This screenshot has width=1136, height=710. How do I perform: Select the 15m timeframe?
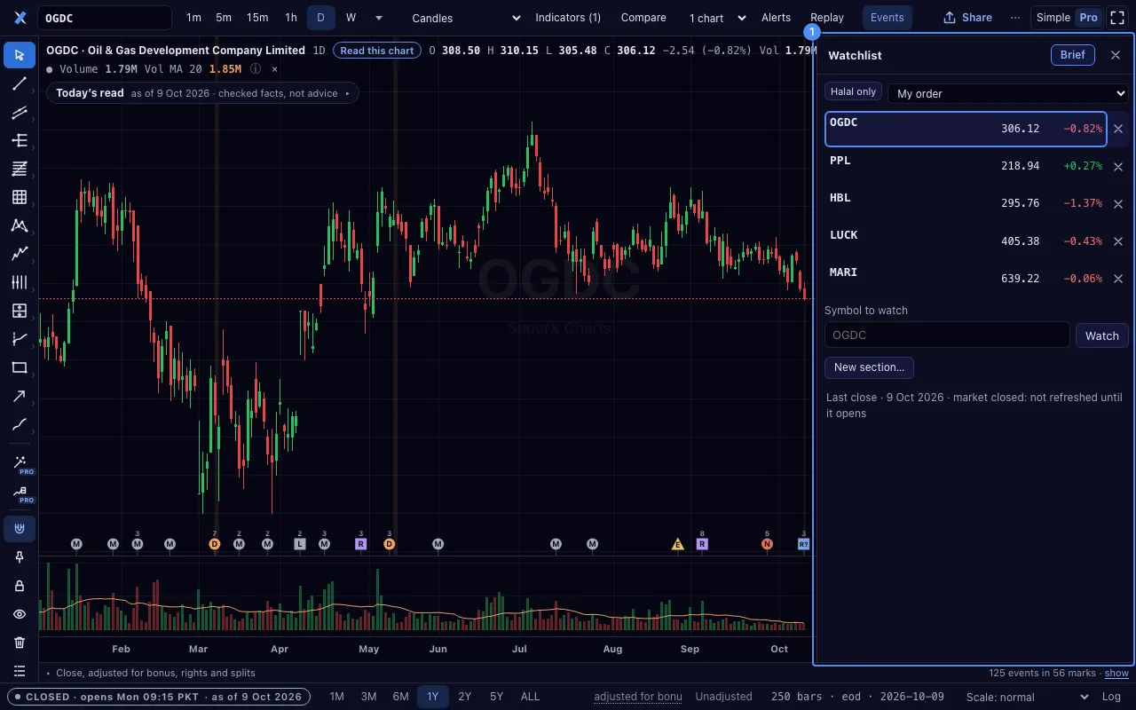click(x=257, y=18)
